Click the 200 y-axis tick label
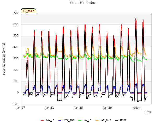Image resolution: width=167 pixels, height=125 pixels. [x=16, y=70]
